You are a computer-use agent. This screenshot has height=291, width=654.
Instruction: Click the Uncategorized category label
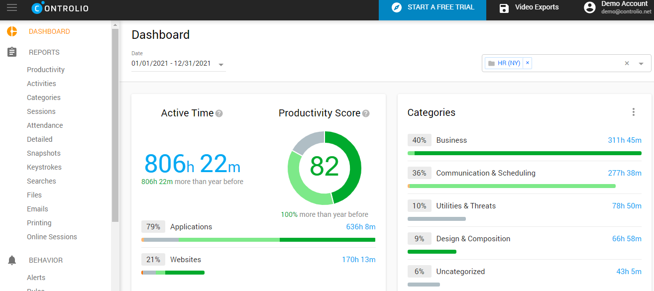tap(460, 272)
